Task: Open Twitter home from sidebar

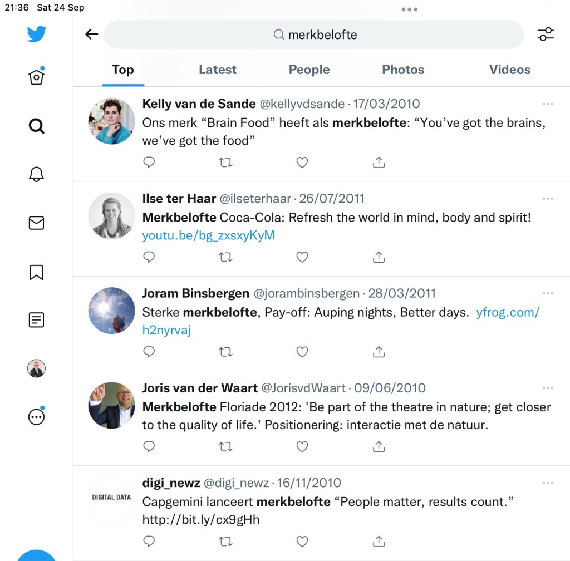Action: click(36, 77)
